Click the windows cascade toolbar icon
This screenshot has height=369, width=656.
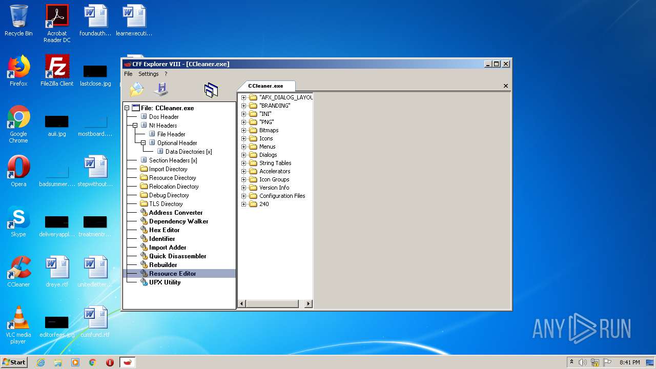[211, 90]
